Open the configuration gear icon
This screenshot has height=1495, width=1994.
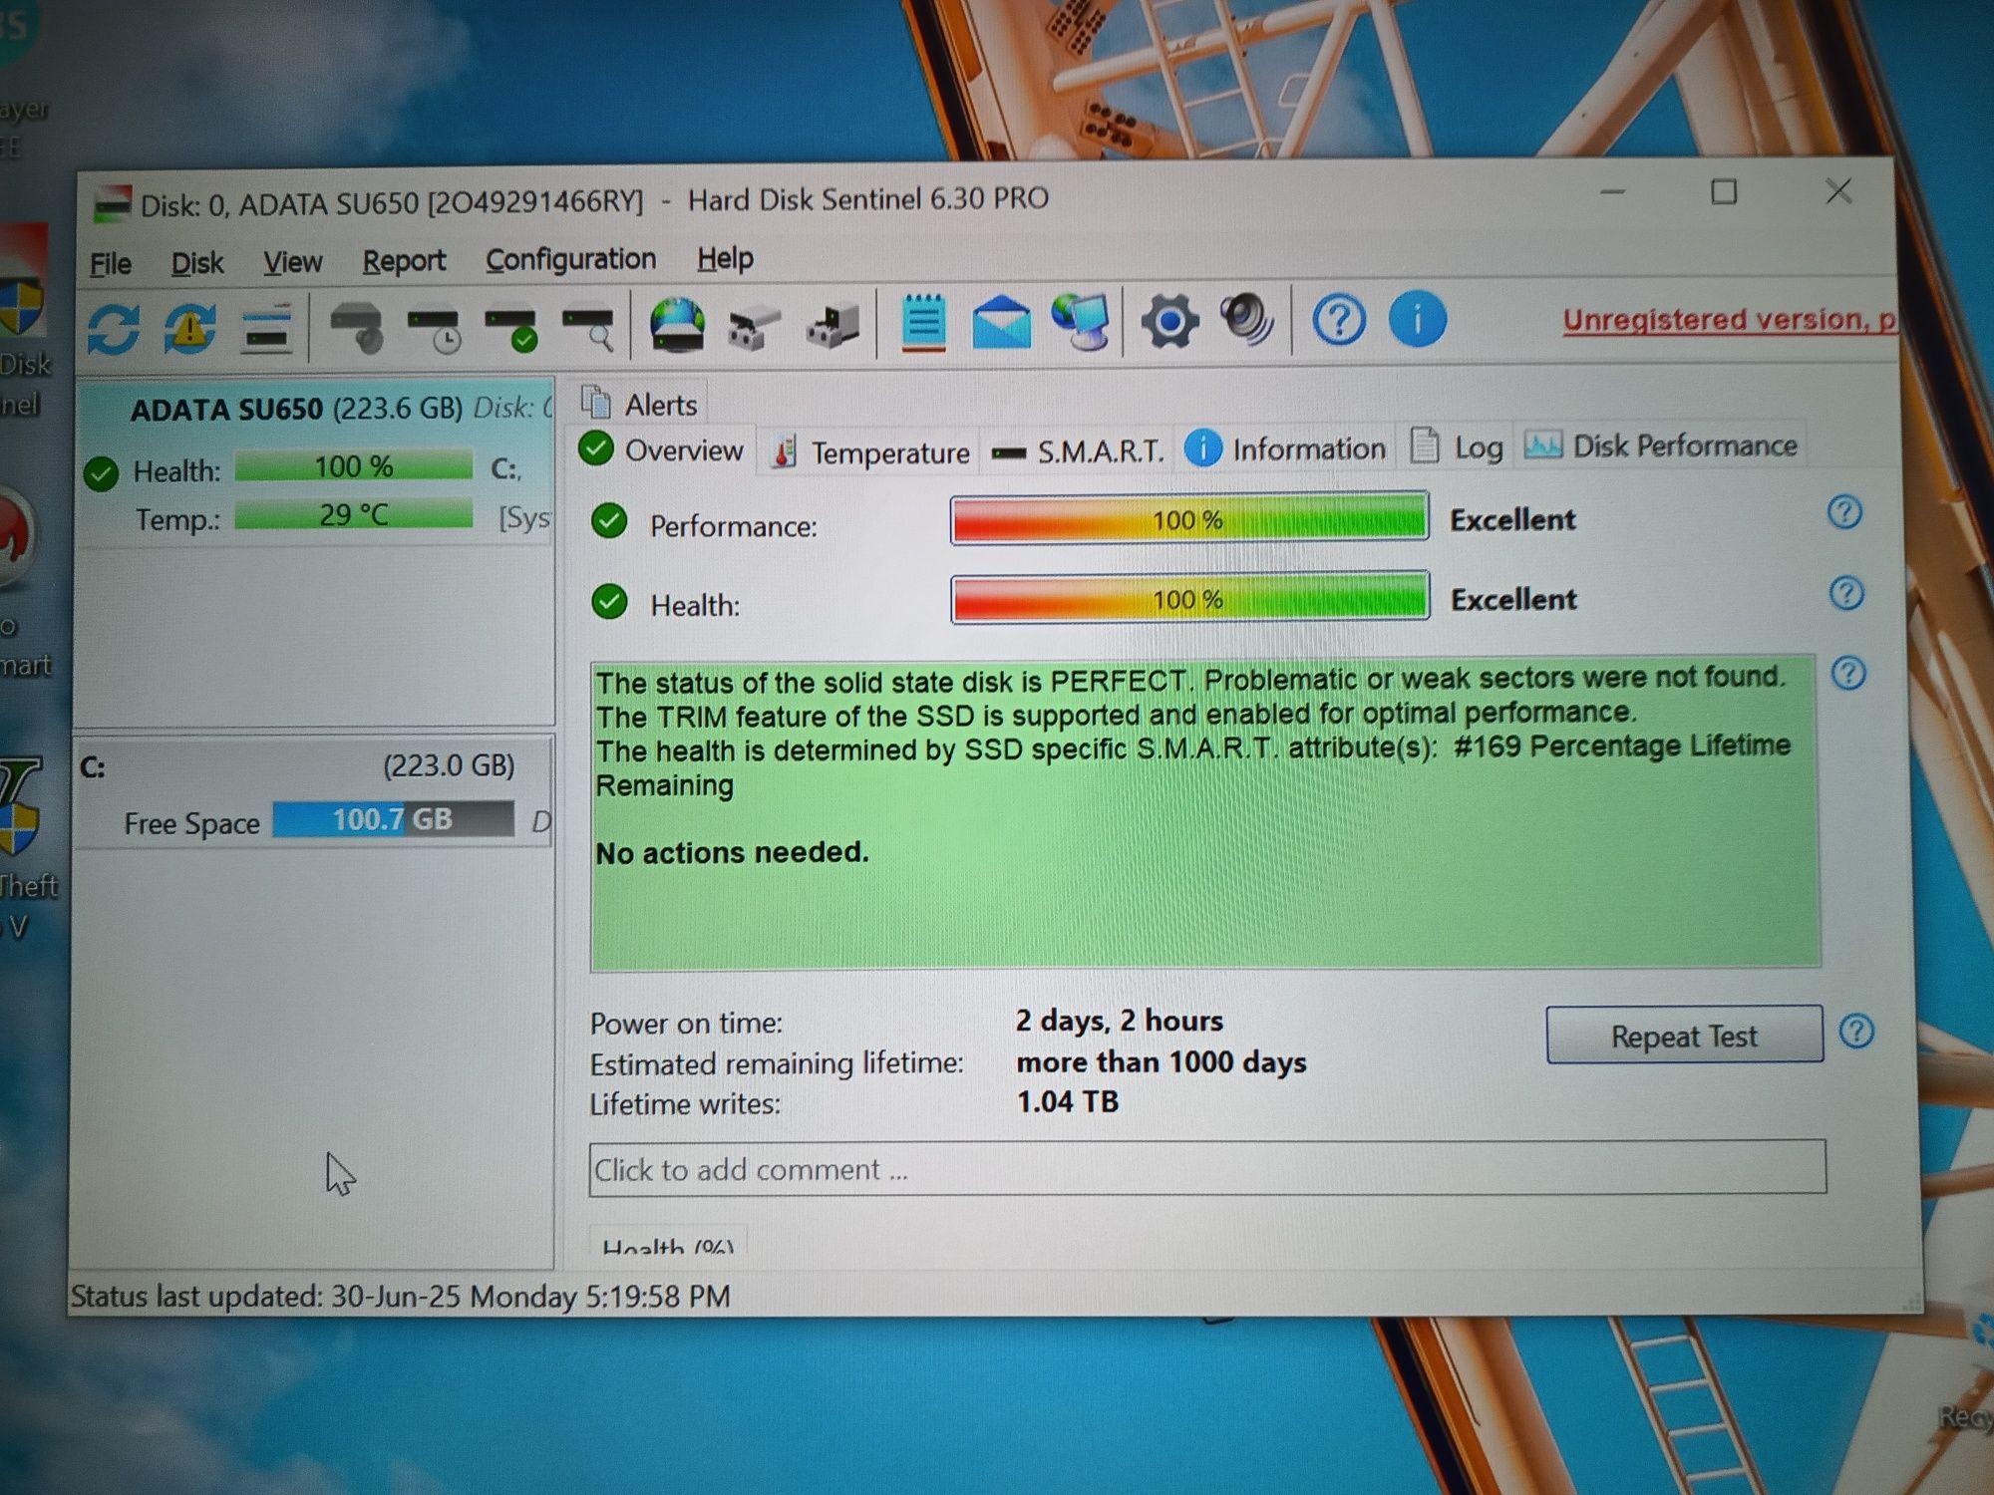point(1169,321)
